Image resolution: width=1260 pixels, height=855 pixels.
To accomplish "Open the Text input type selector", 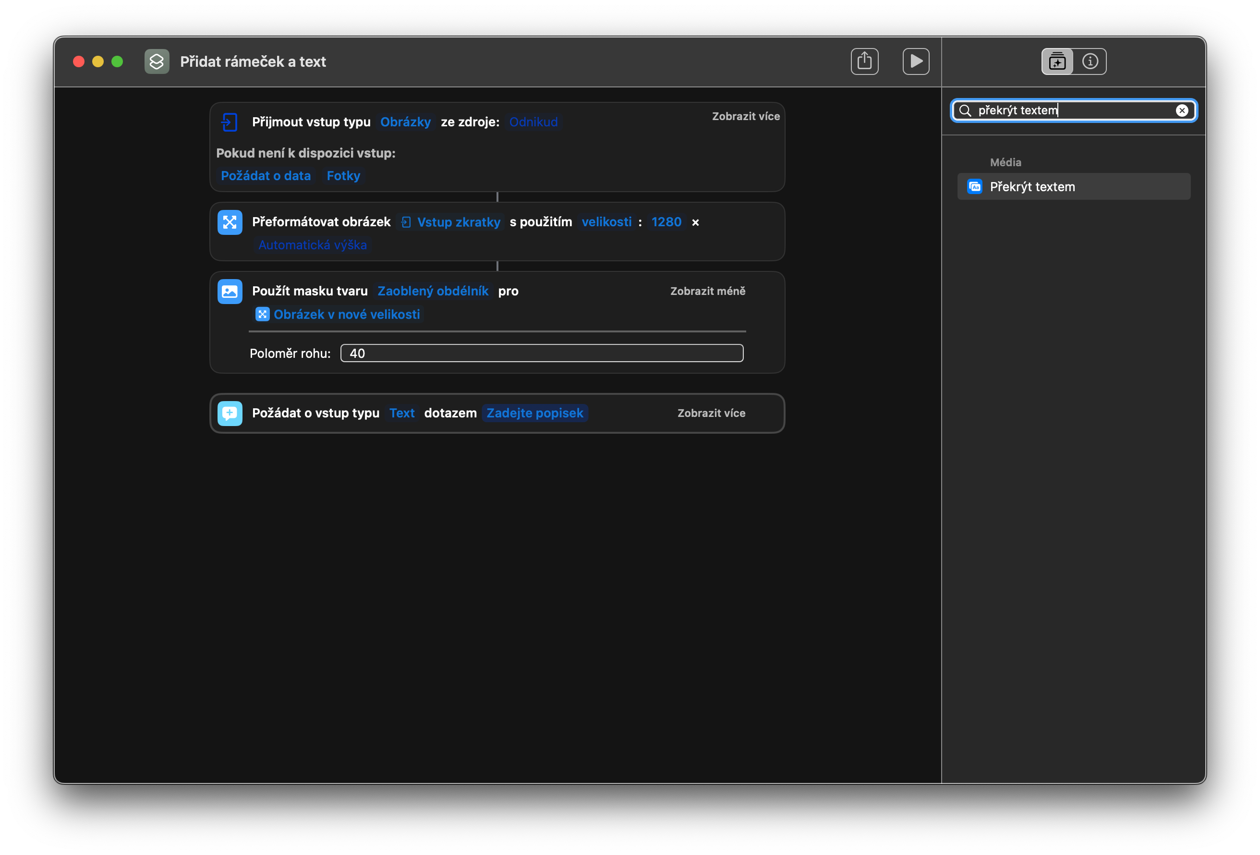I will click(402, 414).
